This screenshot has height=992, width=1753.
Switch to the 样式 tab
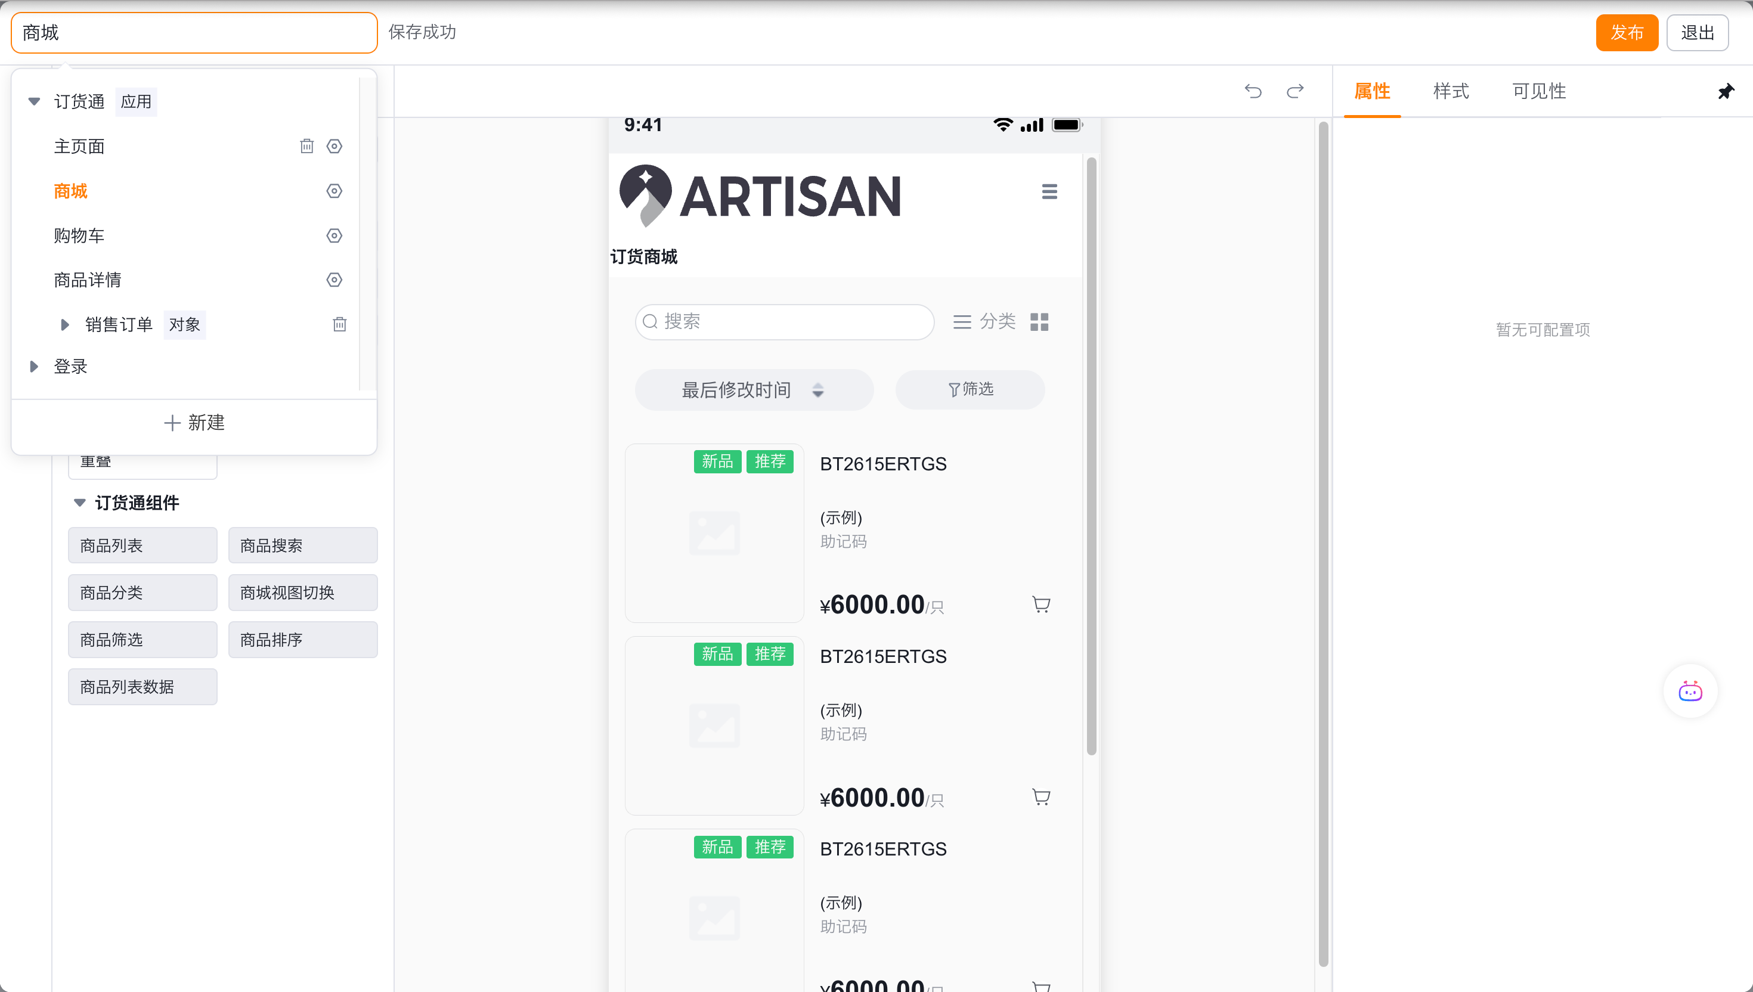click(1451, 91)
